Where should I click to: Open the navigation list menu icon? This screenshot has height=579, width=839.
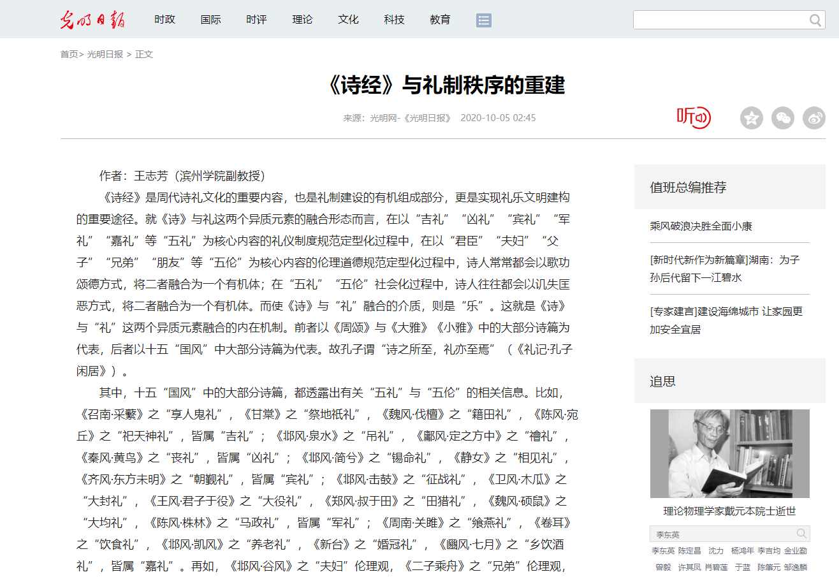483,20
